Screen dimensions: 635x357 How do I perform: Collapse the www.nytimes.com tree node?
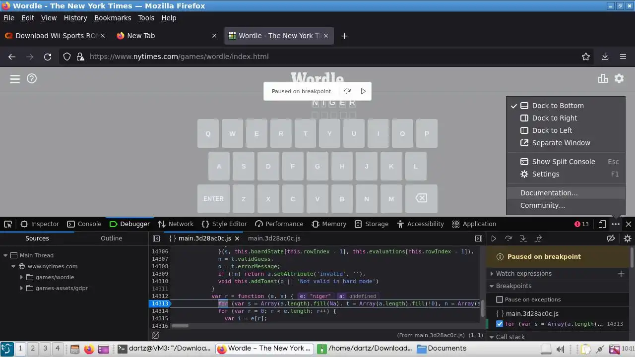point(14,266)
